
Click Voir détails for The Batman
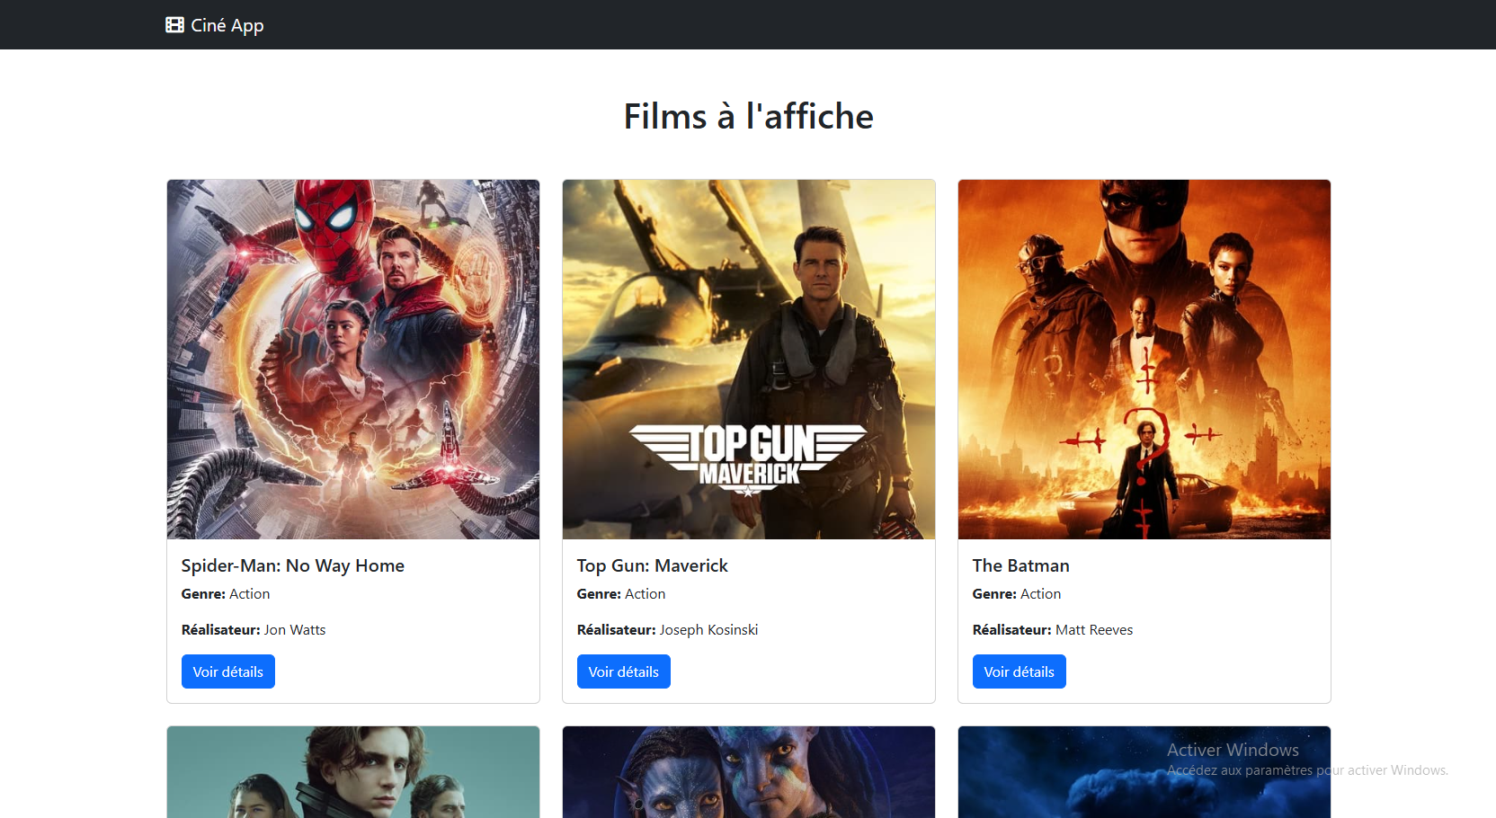click(1020, 671)
